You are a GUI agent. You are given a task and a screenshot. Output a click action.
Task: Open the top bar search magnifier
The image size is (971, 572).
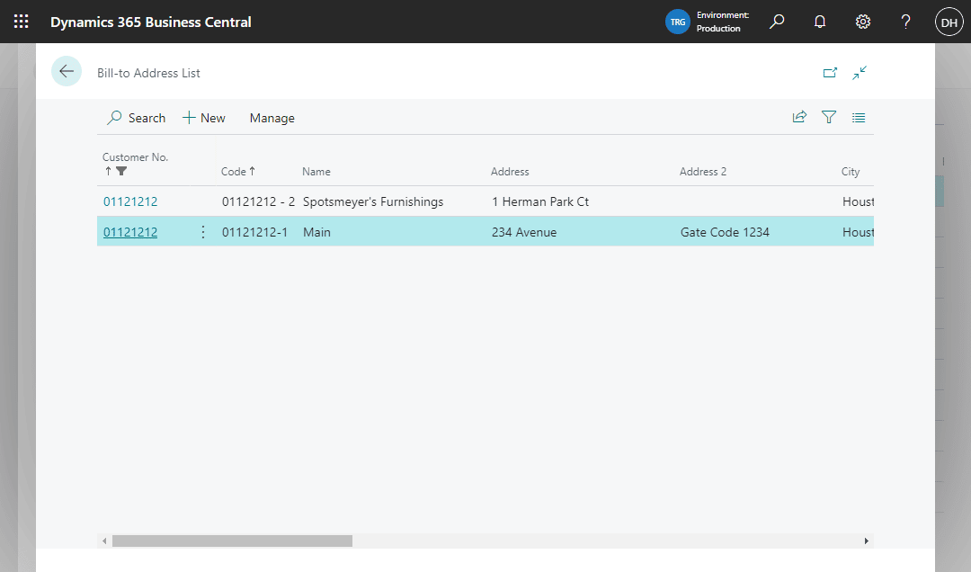777,22
